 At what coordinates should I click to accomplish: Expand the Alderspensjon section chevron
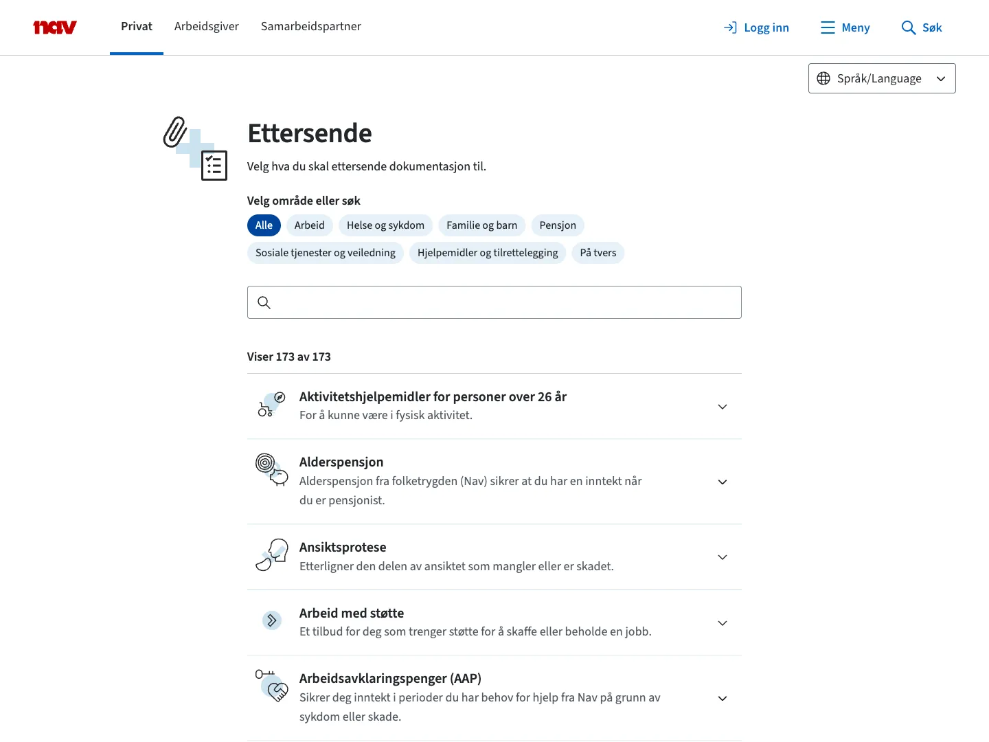coord(722,482)
